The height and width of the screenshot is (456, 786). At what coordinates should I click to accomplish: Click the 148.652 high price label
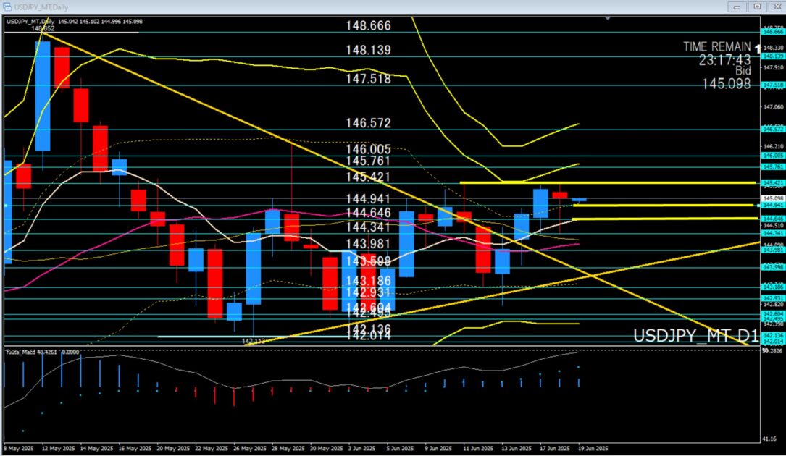tap(43, 29)
